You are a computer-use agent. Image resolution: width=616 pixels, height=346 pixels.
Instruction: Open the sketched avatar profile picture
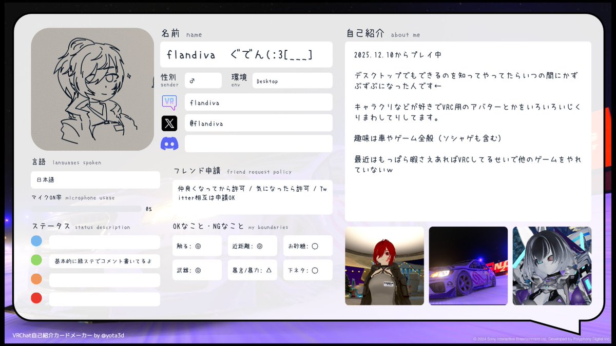coord(92,89)
